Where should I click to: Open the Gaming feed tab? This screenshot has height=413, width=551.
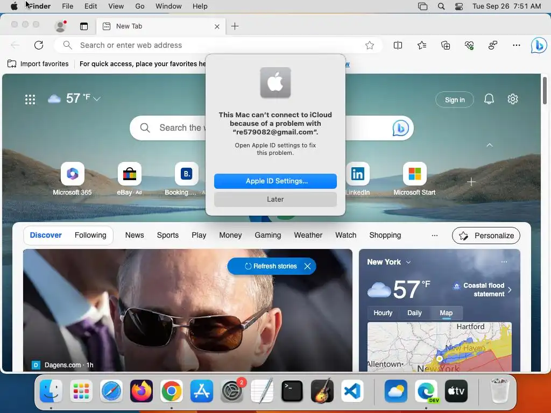(268, 236)
